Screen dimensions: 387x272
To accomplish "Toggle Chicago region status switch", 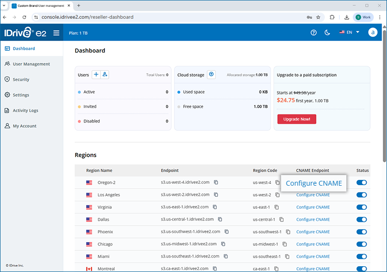I will point(361,244).
